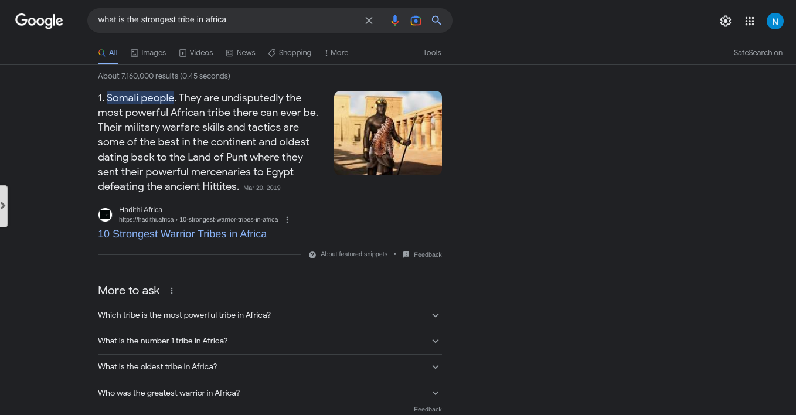
Task: Open quick settings gear icon
Action: point(726,21)
